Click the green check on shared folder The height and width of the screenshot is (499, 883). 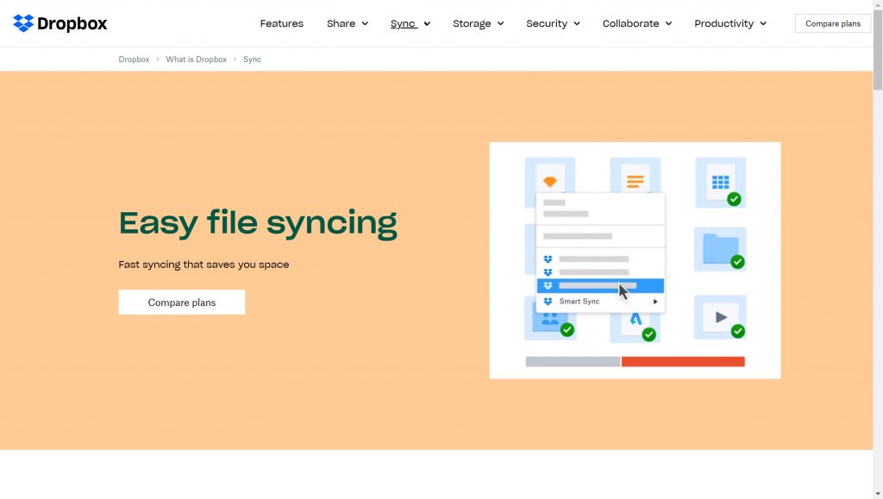tap(567, 330)
